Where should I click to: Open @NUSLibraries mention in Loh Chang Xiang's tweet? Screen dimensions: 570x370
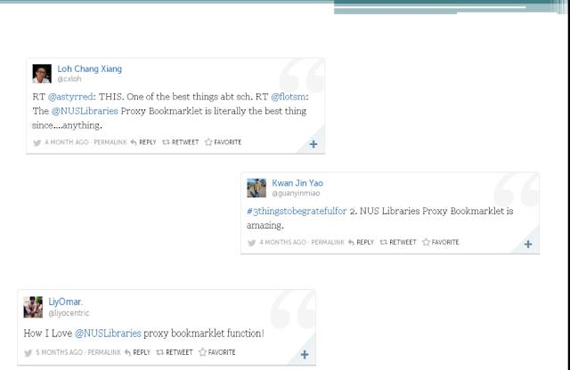pyautogui.click(x=85, y=111)
